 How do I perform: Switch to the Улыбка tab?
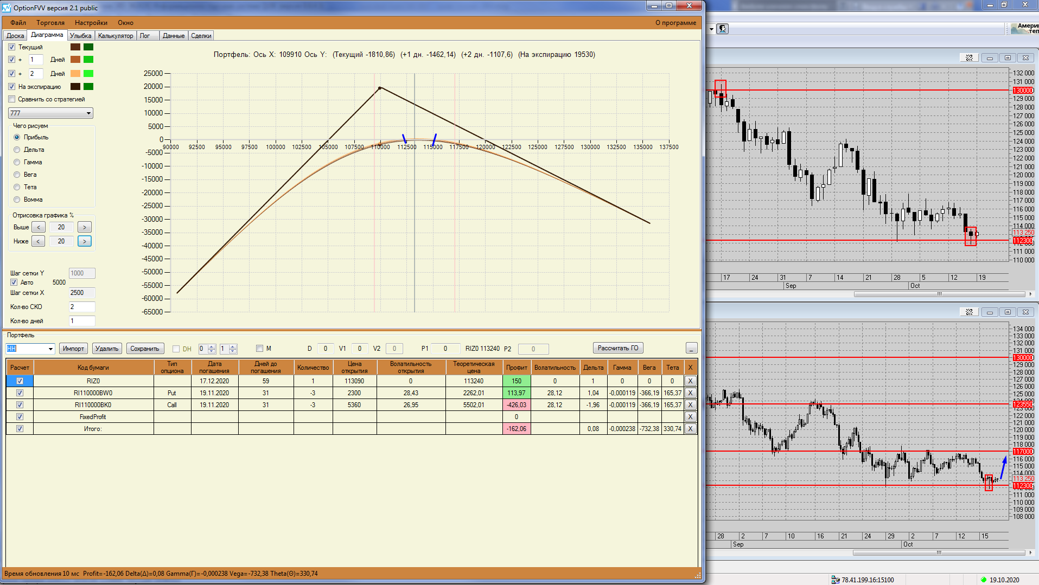point(80,36)
